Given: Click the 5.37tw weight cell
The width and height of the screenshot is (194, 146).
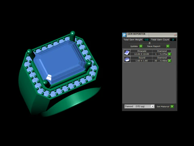Looking at the screenshot, I should 164,54.
